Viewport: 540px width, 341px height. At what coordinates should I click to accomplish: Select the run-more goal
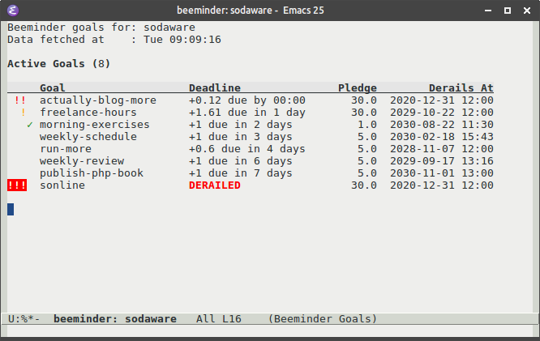tap(66, 149)
